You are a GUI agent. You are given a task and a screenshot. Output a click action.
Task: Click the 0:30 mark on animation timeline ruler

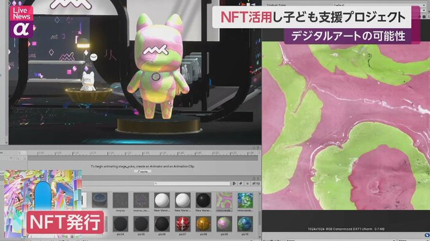(144, 153)
